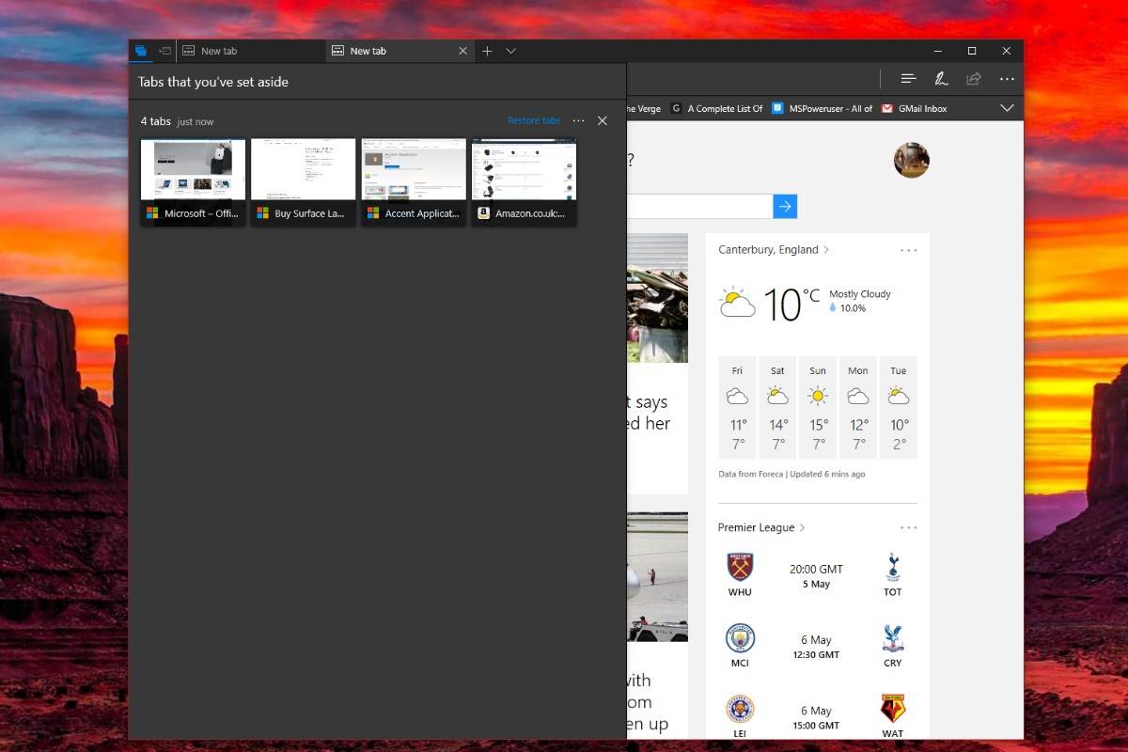
Task: Open Edge Settings and more menu
Action: point(1007,79)
